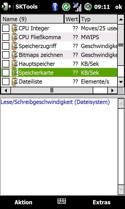Sort by the Name (9) column header

(32, 19)
